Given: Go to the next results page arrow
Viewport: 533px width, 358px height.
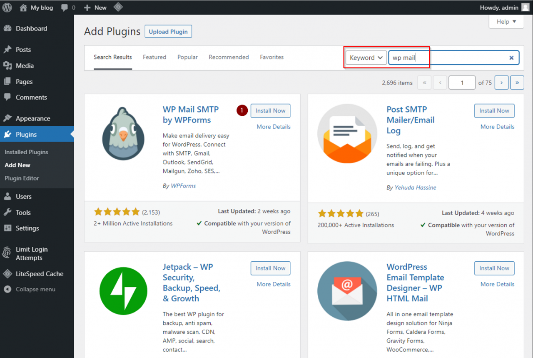Looking at the screenshot, I should point(501,83).
